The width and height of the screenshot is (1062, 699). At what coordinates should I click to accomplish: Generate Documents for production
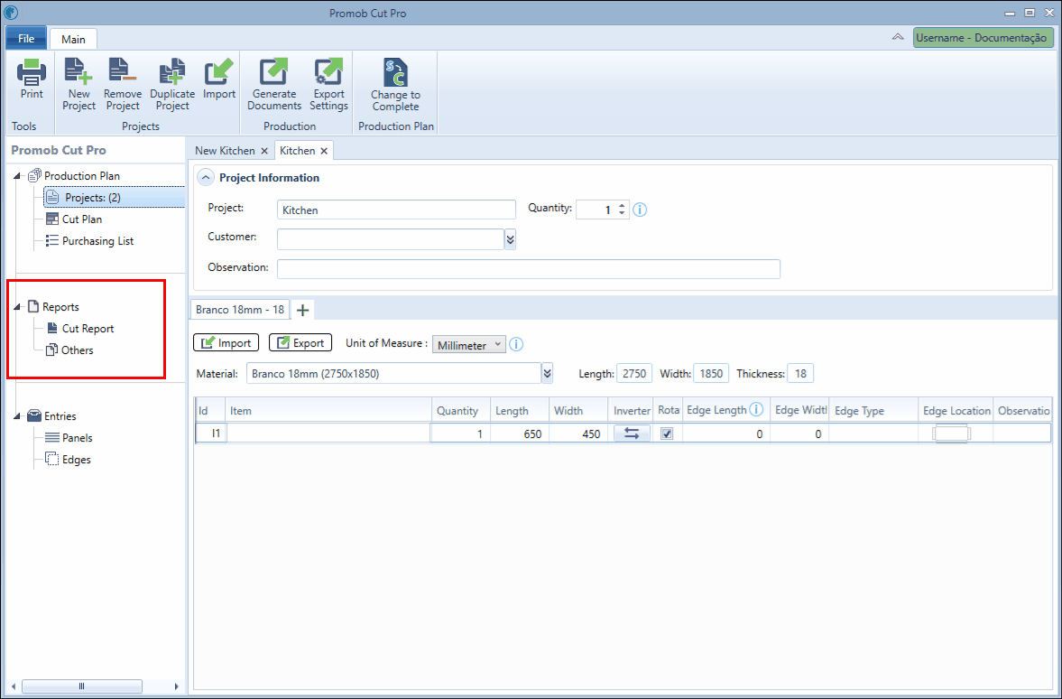coord(273,84)
